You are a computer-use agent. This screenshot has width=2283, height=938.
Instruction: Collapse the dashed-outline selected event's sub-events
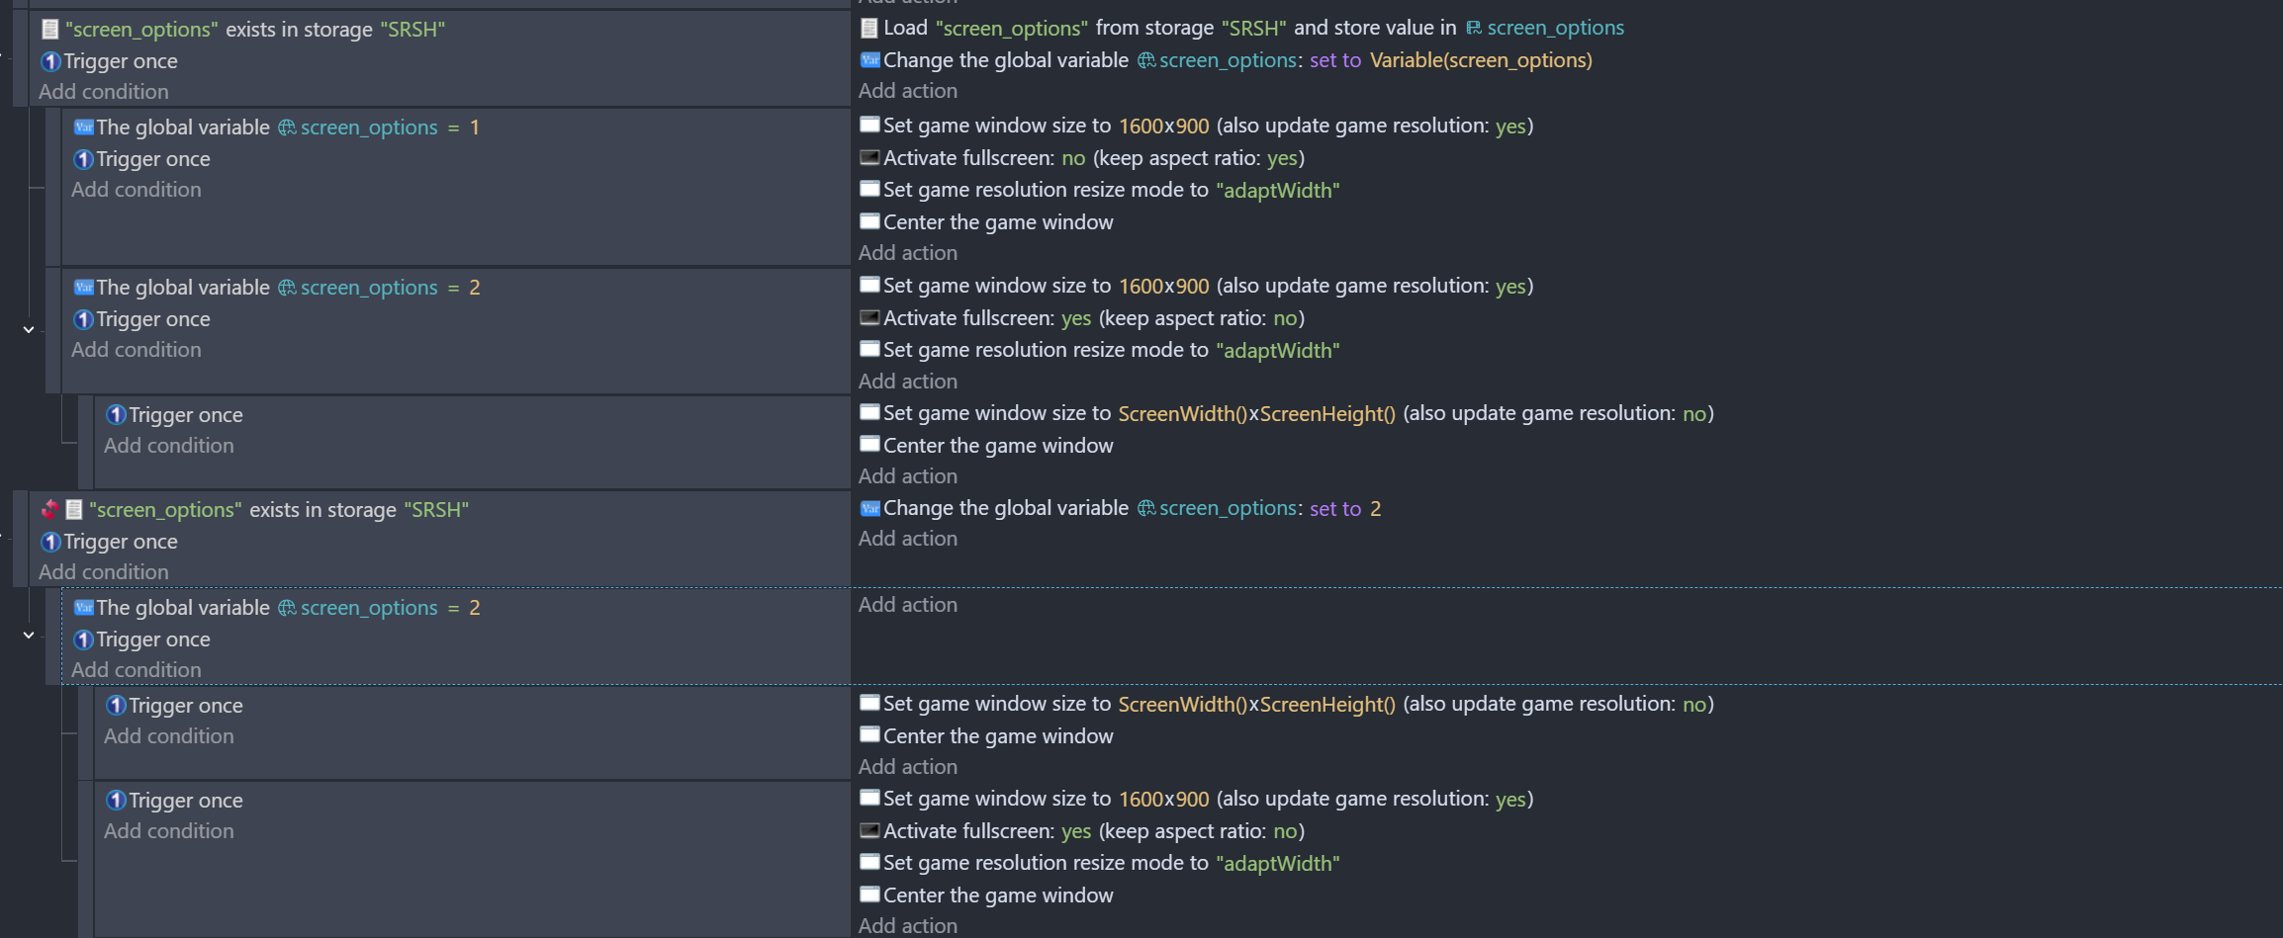(29, 635)
